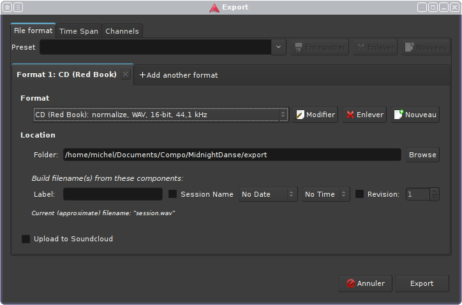Click the Current approximate filename text
Image resolution: width=462 pixels, height=305 pixels.
[x=103, y=213]
